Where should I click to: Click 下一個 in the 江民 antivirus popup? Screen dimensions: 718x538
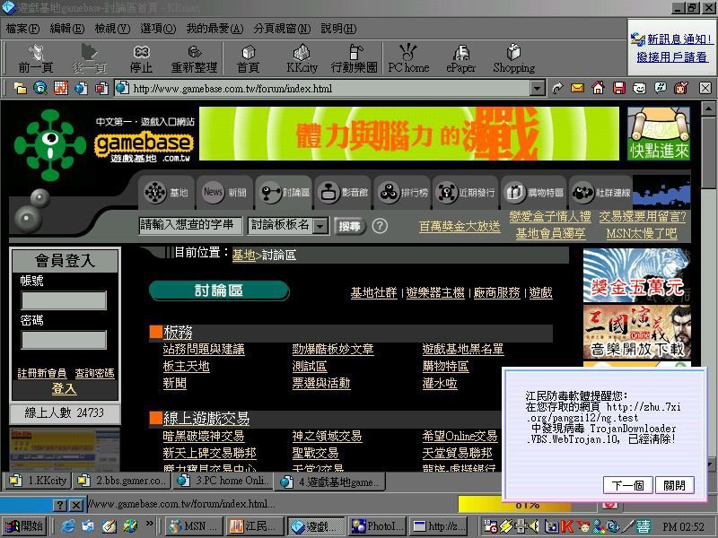coord(627,485)
